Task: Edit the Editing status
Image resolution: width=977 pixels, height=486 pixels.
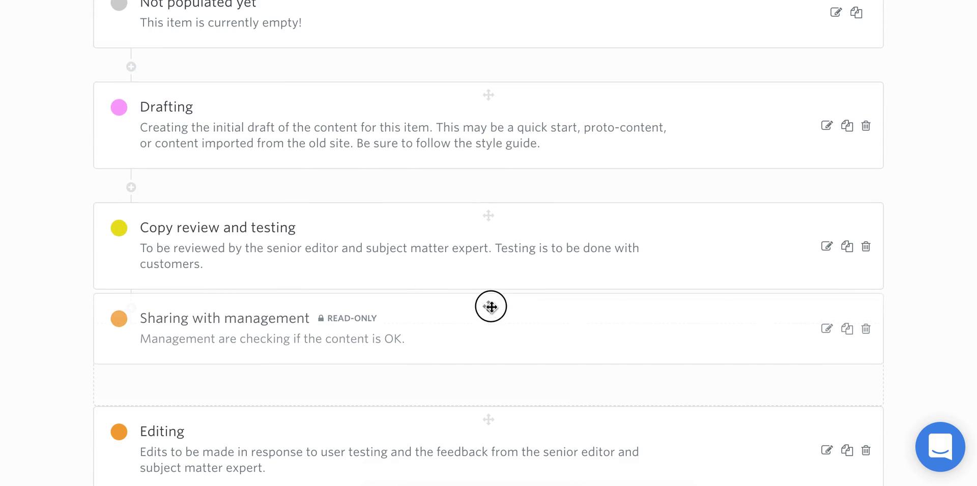Action: click(x=827, y=450)
